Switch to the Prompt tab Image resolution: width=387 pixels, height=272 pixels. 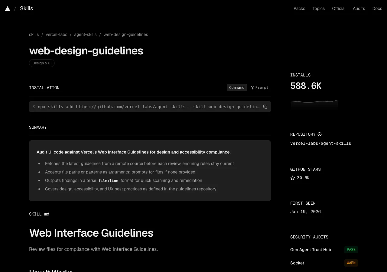point(259,88)
